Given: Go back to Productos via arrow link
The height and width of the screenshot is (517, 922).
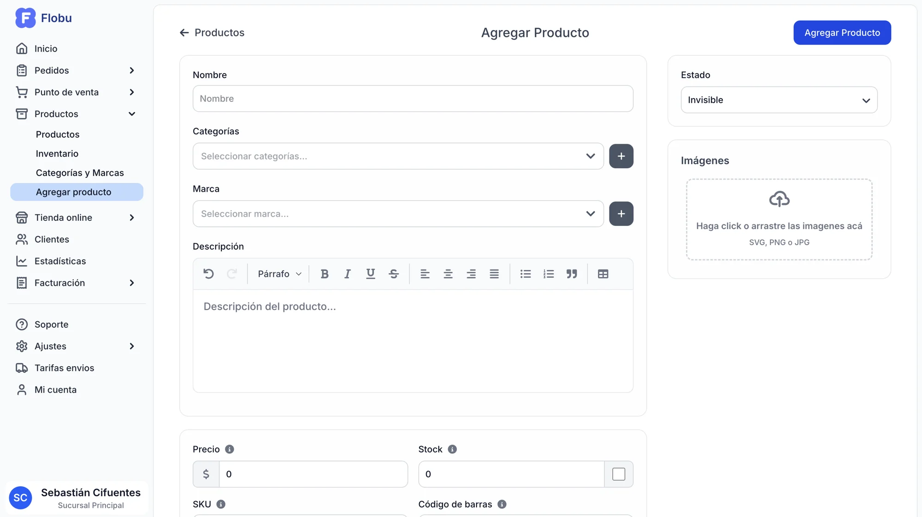Looking at the screenshot, I should point(212,33).
